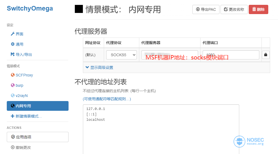The height and width of the screenshot is (154, 278).
Task: Click inside the bypass list textarea
Action: point(161,129)
